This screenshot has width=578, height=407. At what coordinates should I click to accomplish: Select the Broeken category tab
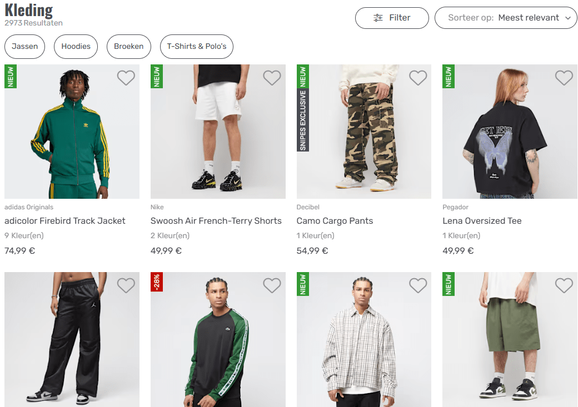pyautogui.click(x=128, y=47)
